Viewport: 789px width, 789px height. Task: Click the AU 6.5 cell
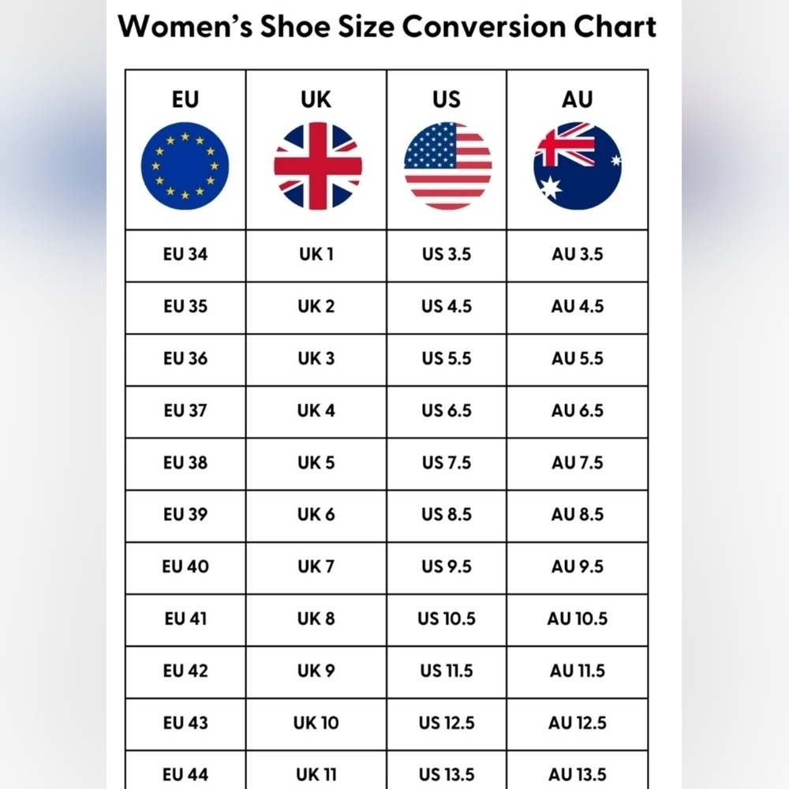coord(578,410)
